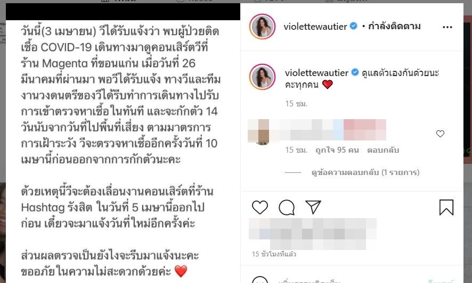Like the comment with the small heart
This screenshot has height=283, width=472.
[440, 134]
